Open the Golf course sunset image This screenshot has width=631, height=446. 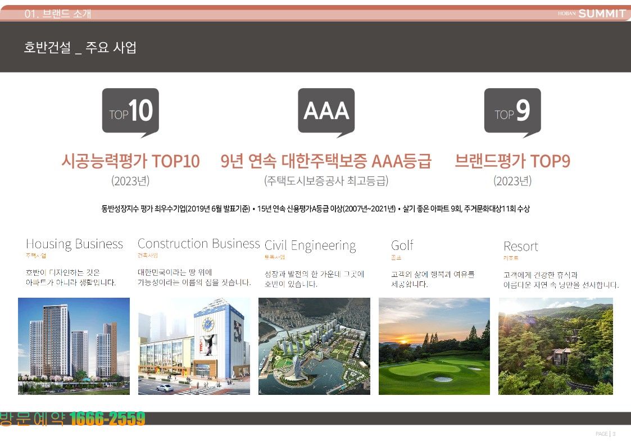pyautogui.click(x=434, y=346)
